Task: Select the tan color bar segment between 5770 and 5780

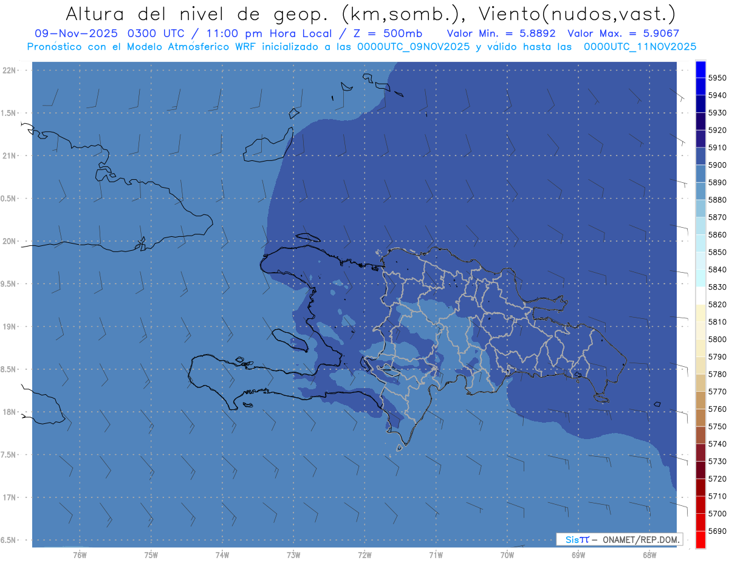Action: pyautogui.click(x=700, y=383)
